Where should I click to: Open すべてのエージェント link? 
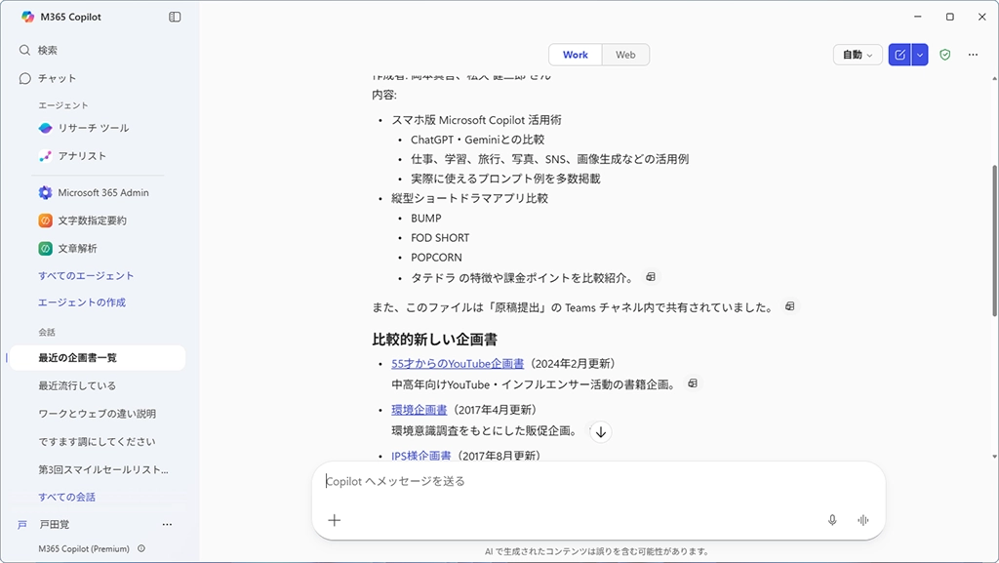[x=86, y=276]
